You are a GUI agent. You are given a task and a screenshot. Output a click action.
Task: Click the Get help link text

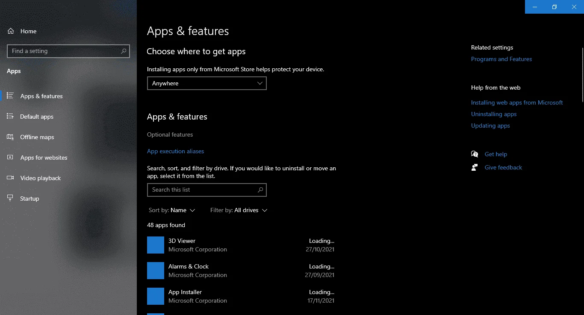pyautogui.click(x=496, y=154)
